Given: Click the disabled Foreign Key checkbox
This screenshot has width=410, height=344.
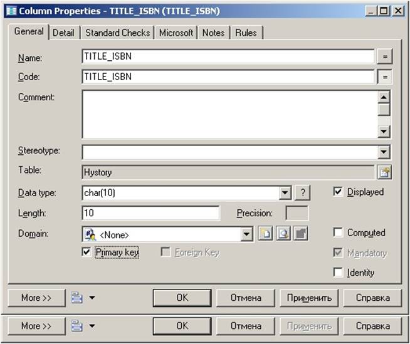Looking at the screenshot, I should [166, 252].
